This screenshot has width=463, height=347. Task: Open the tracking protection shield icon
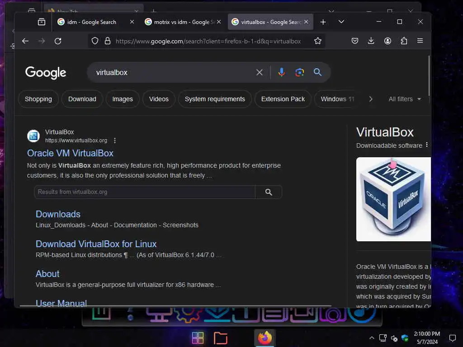click(x=95, y=41)
